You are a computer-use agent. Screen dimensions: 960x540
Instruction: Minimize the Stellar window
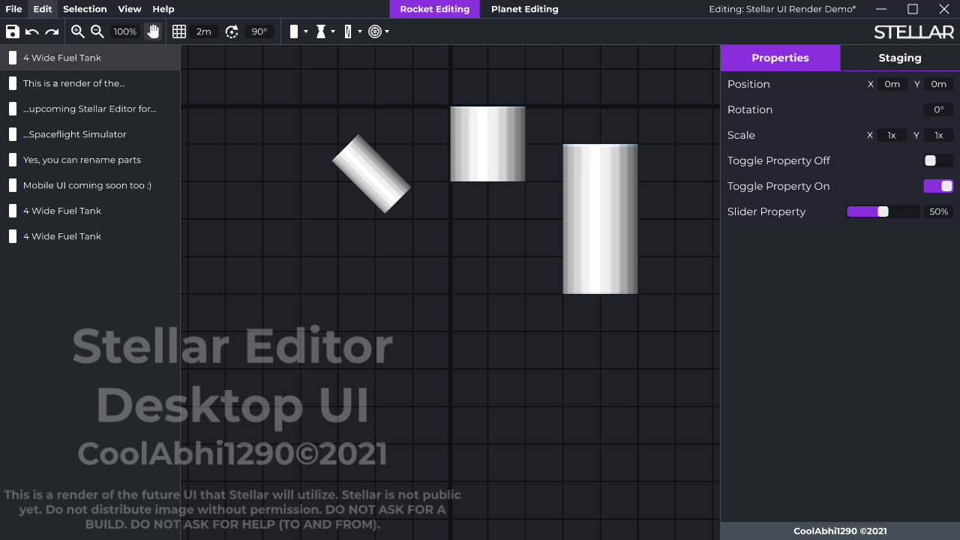881,9
